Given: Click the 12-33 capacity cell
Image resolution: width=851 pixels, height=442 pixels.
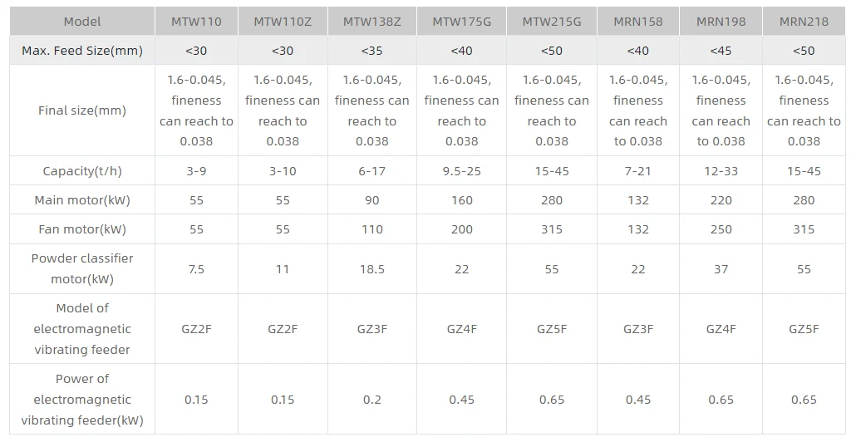Looking at the screenshot, I should [721, 171].
